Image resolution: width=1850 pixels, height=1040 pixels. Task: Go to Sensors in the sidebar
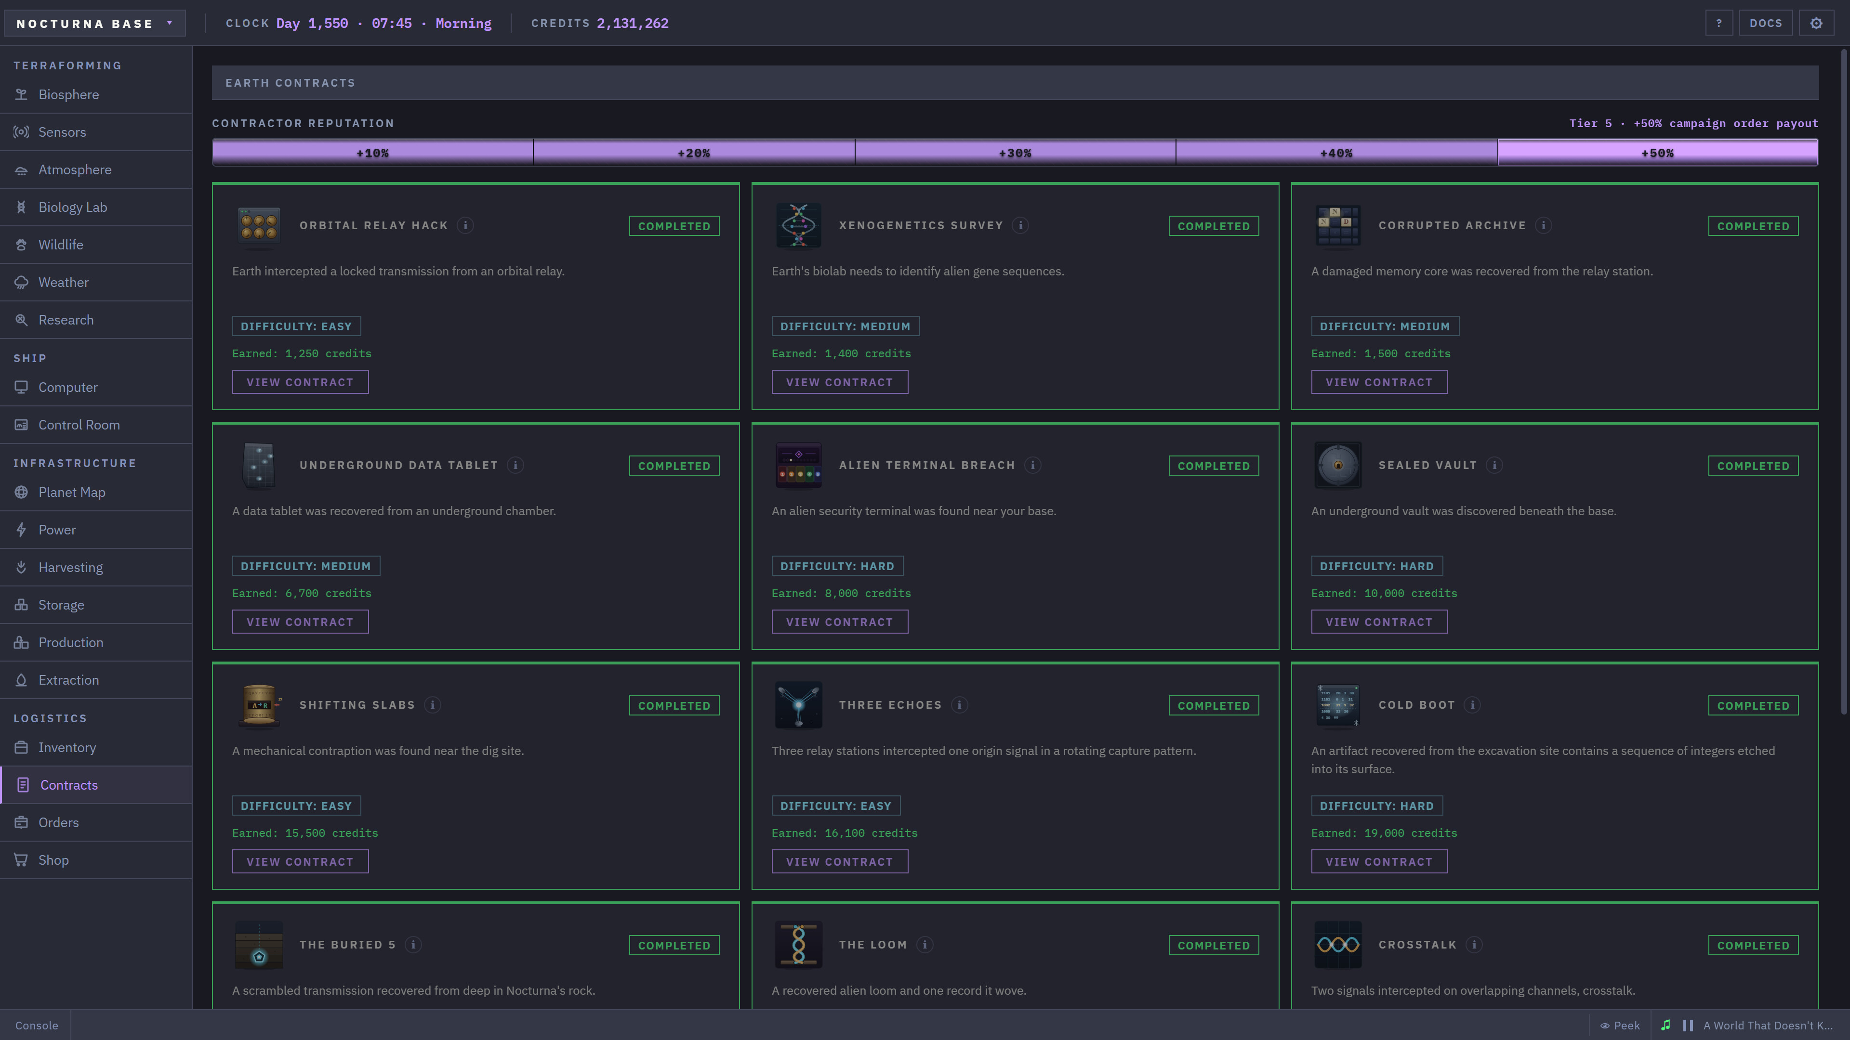click(96, 132)
